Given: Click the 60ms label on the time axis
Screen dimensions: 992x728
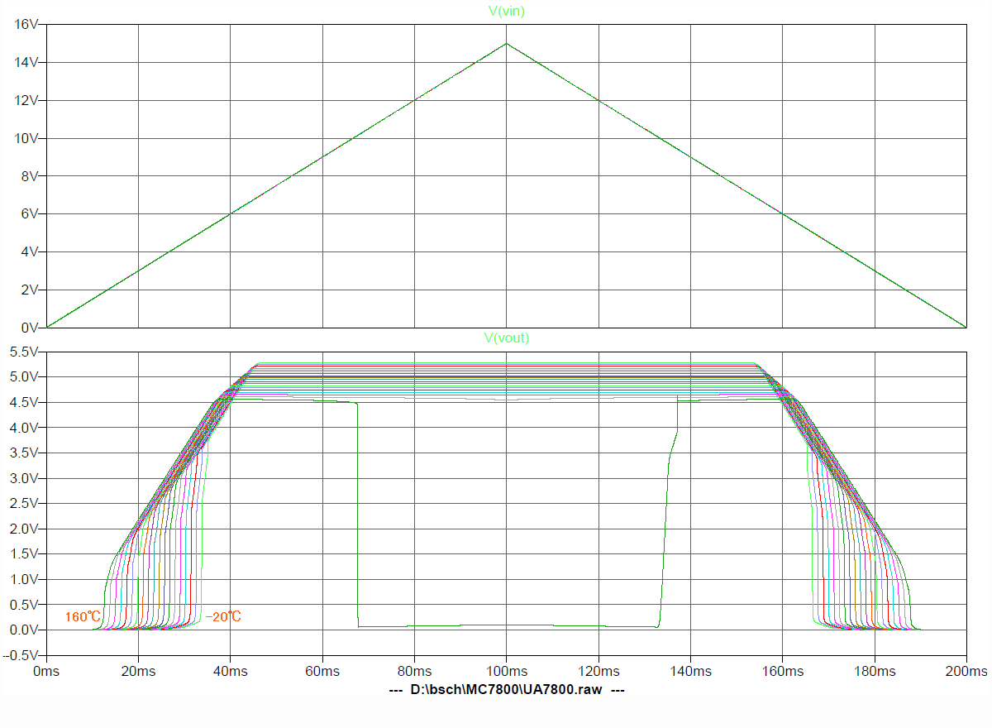Looking at the screenshot, I should (x=322, y=671).
